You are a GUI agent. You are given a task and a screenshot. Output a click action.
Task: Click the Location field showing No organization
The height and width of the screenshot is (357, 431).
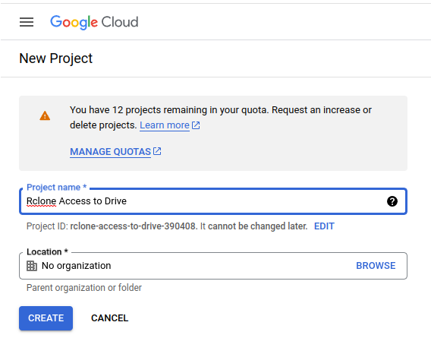pyautogui.click(x=213, y=266)
